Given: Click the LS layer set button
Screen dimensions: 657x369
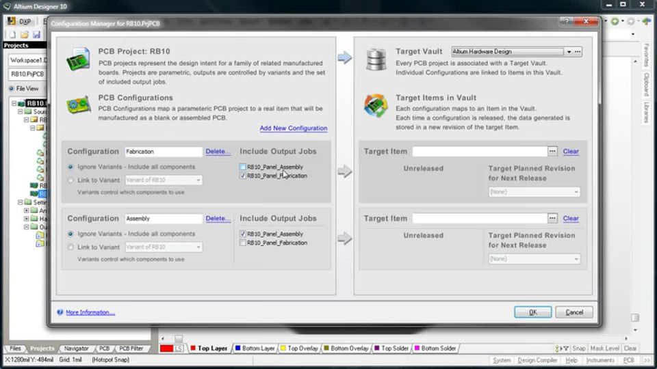Looking at the screenshot, I should [x=179, y=348].
